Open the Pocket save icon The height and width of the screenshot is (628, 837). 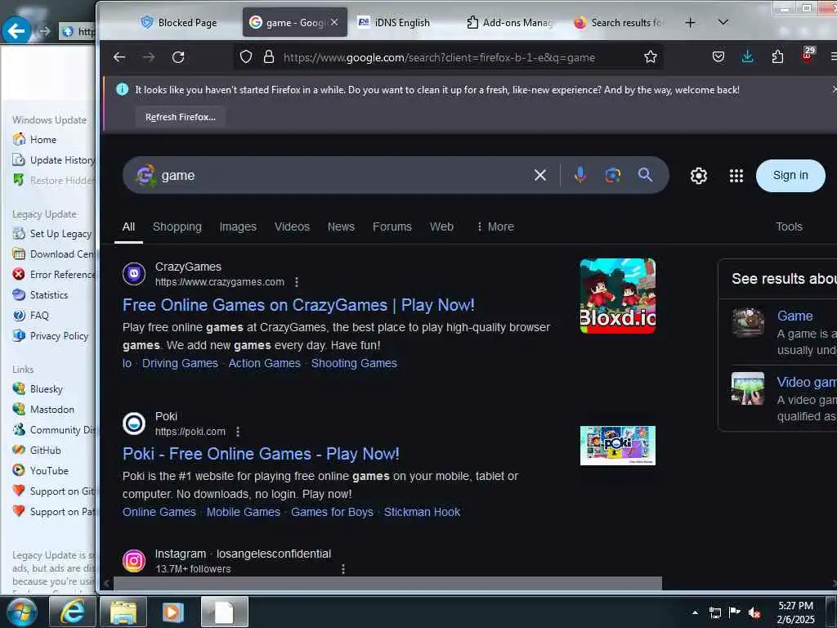tap(718, 56)
